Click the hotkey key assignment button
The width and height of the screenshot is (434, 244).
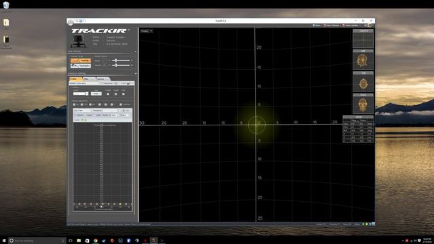[x=96, y=94]
